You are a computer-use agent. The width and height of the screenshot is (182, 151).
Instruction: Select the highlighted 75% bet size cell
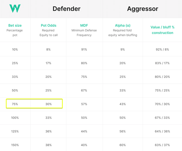tap(15, 104)
